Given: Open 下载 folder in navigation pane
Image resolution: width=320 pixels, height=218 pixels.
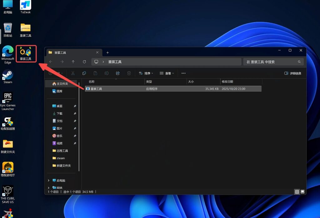Looking at the screenshot, I should click(x=59, y=114).
